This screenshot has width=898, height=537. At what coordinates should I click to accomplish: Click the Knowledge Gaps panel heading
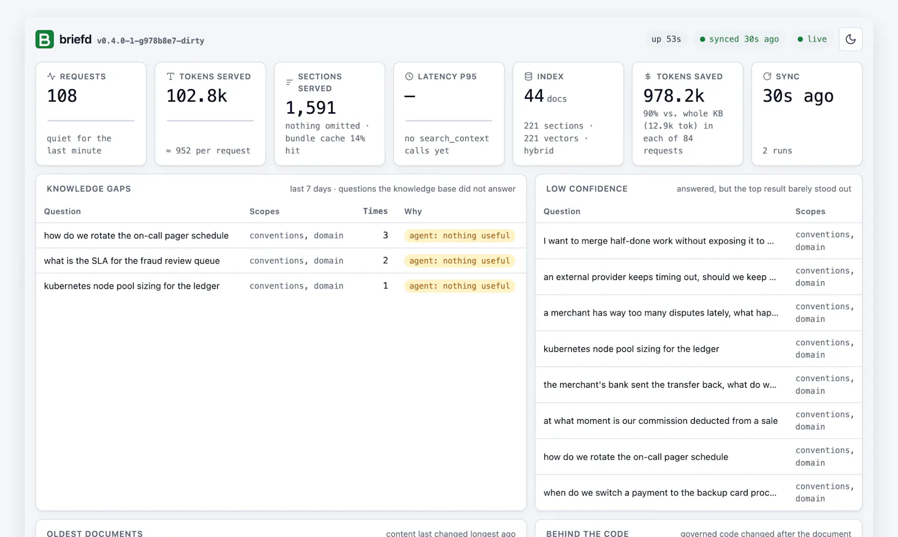click(89, 189)
